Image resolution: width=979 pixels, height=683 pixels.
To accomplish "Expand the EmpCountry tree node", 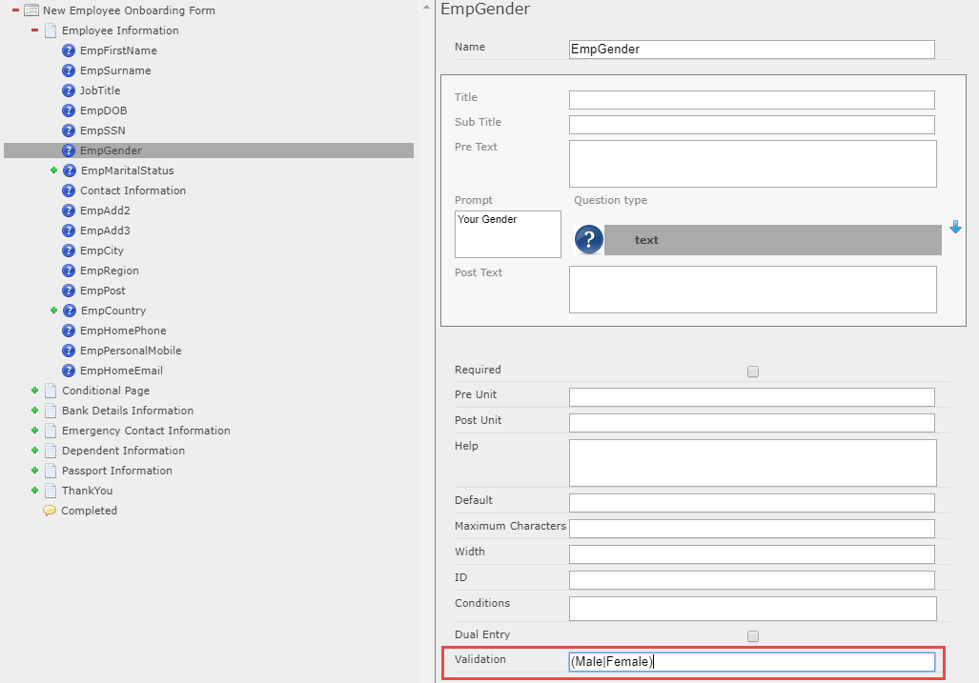I will point(54,311).
